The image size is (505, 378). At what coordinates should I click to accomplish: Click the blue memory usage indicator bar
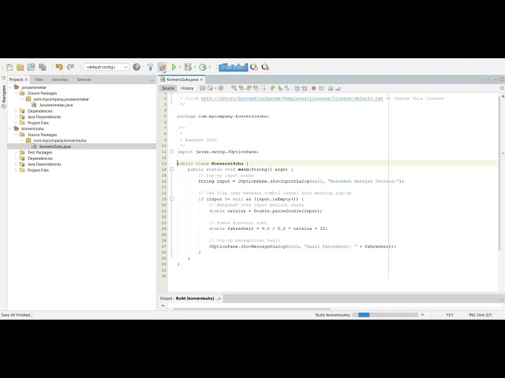pyautogui.click(x=234, y=67)
